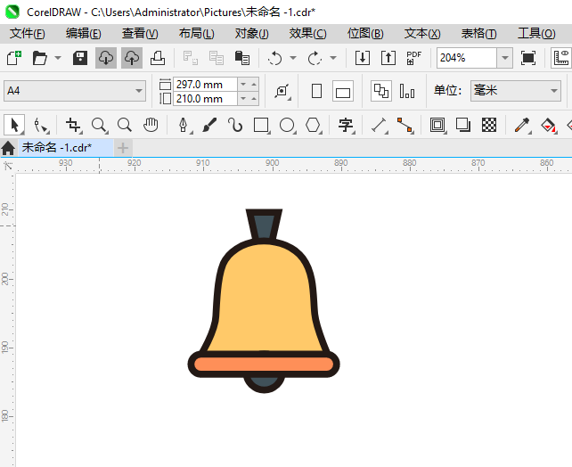The width and height of the screenshot is (572, 467).
Task: Select the Pick arrow tool
Action: point(14,125)
